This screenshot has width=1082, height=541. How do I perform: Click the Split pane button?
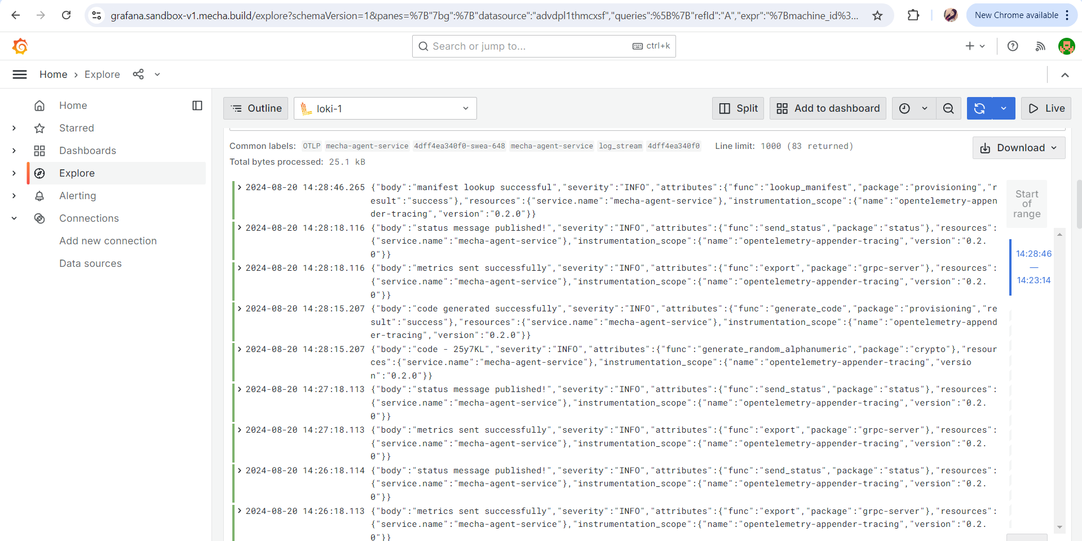click(738, 108)
